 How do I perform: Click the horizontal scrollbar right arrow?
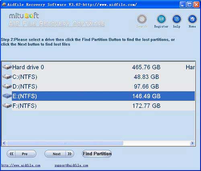192,143
